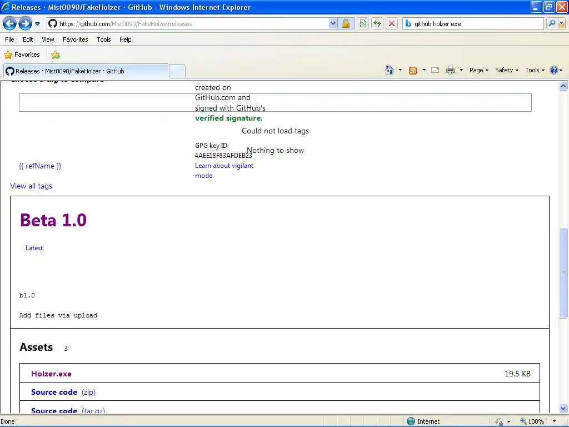Click the RSS feeds icon
The width and height of the screenshot is (569, 427).
413,71
